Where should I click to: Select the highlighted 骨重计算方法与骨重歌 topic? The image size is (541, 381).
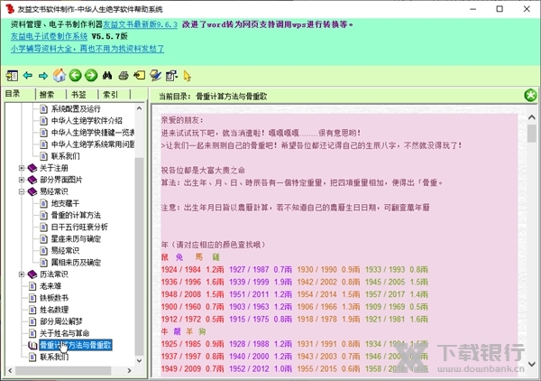76,345
